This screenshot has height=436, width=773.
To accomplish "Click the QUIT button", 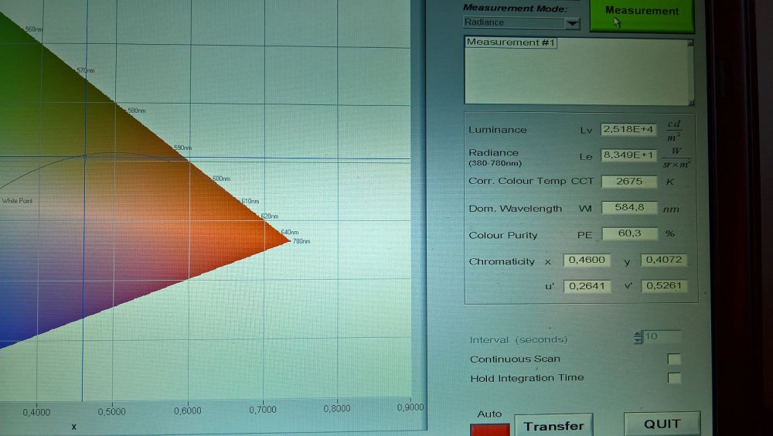I will point(662,424).
